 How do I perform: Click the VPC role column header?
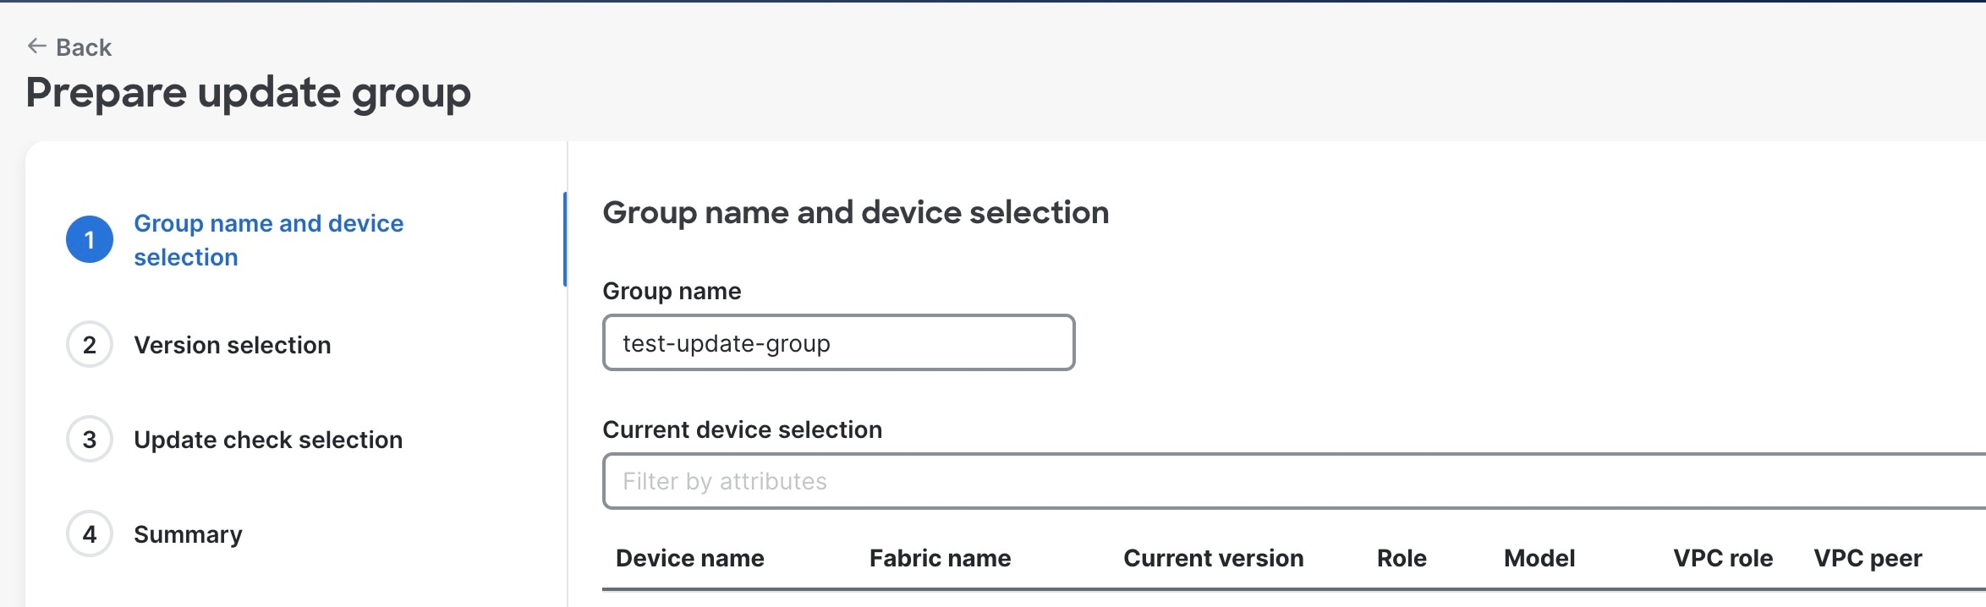pos(1723,558)
